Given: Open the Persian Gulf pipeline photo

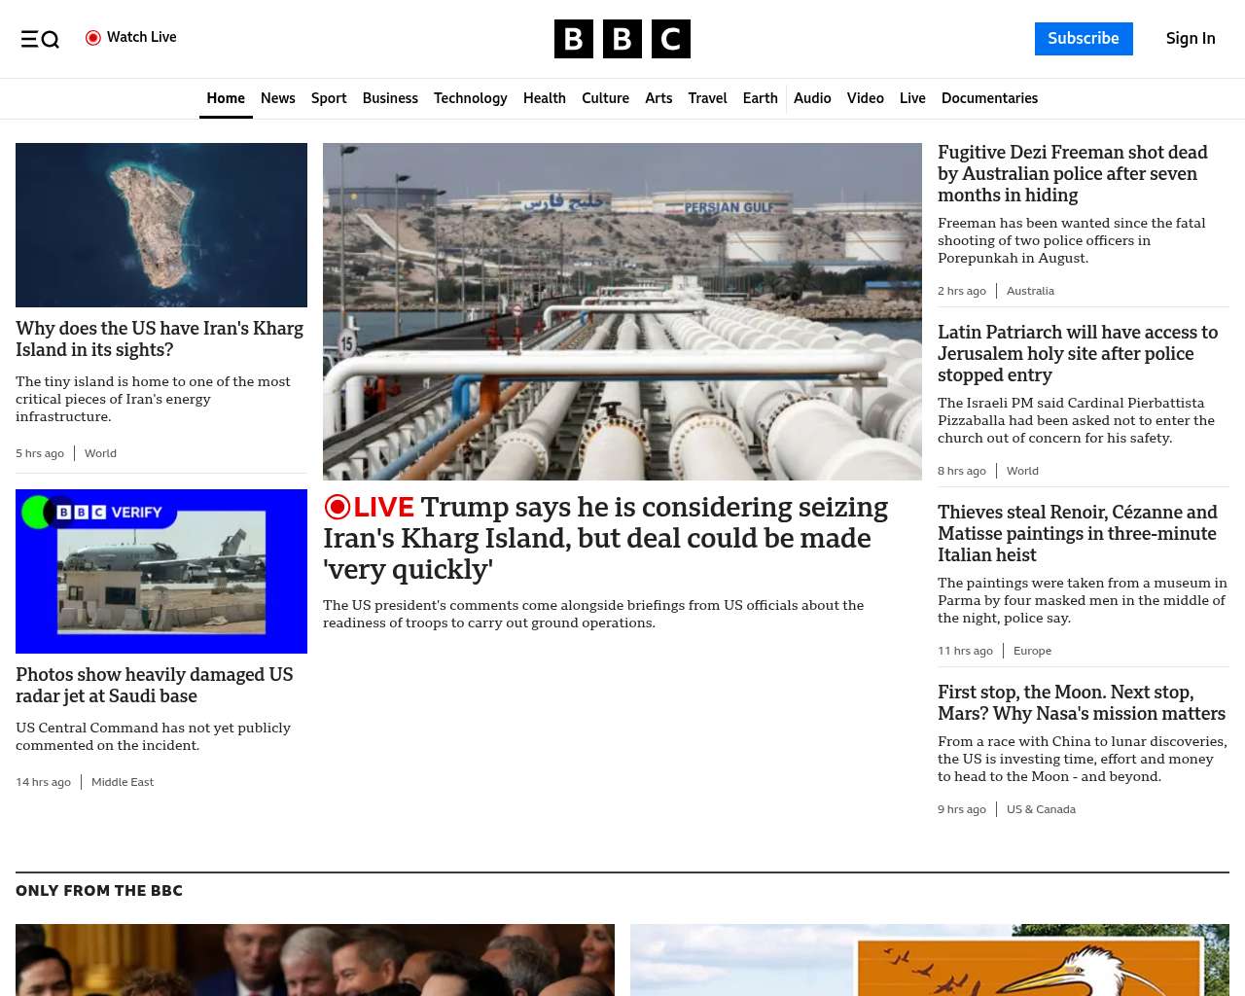Looking at the screenshot, I should coord(622,311).
